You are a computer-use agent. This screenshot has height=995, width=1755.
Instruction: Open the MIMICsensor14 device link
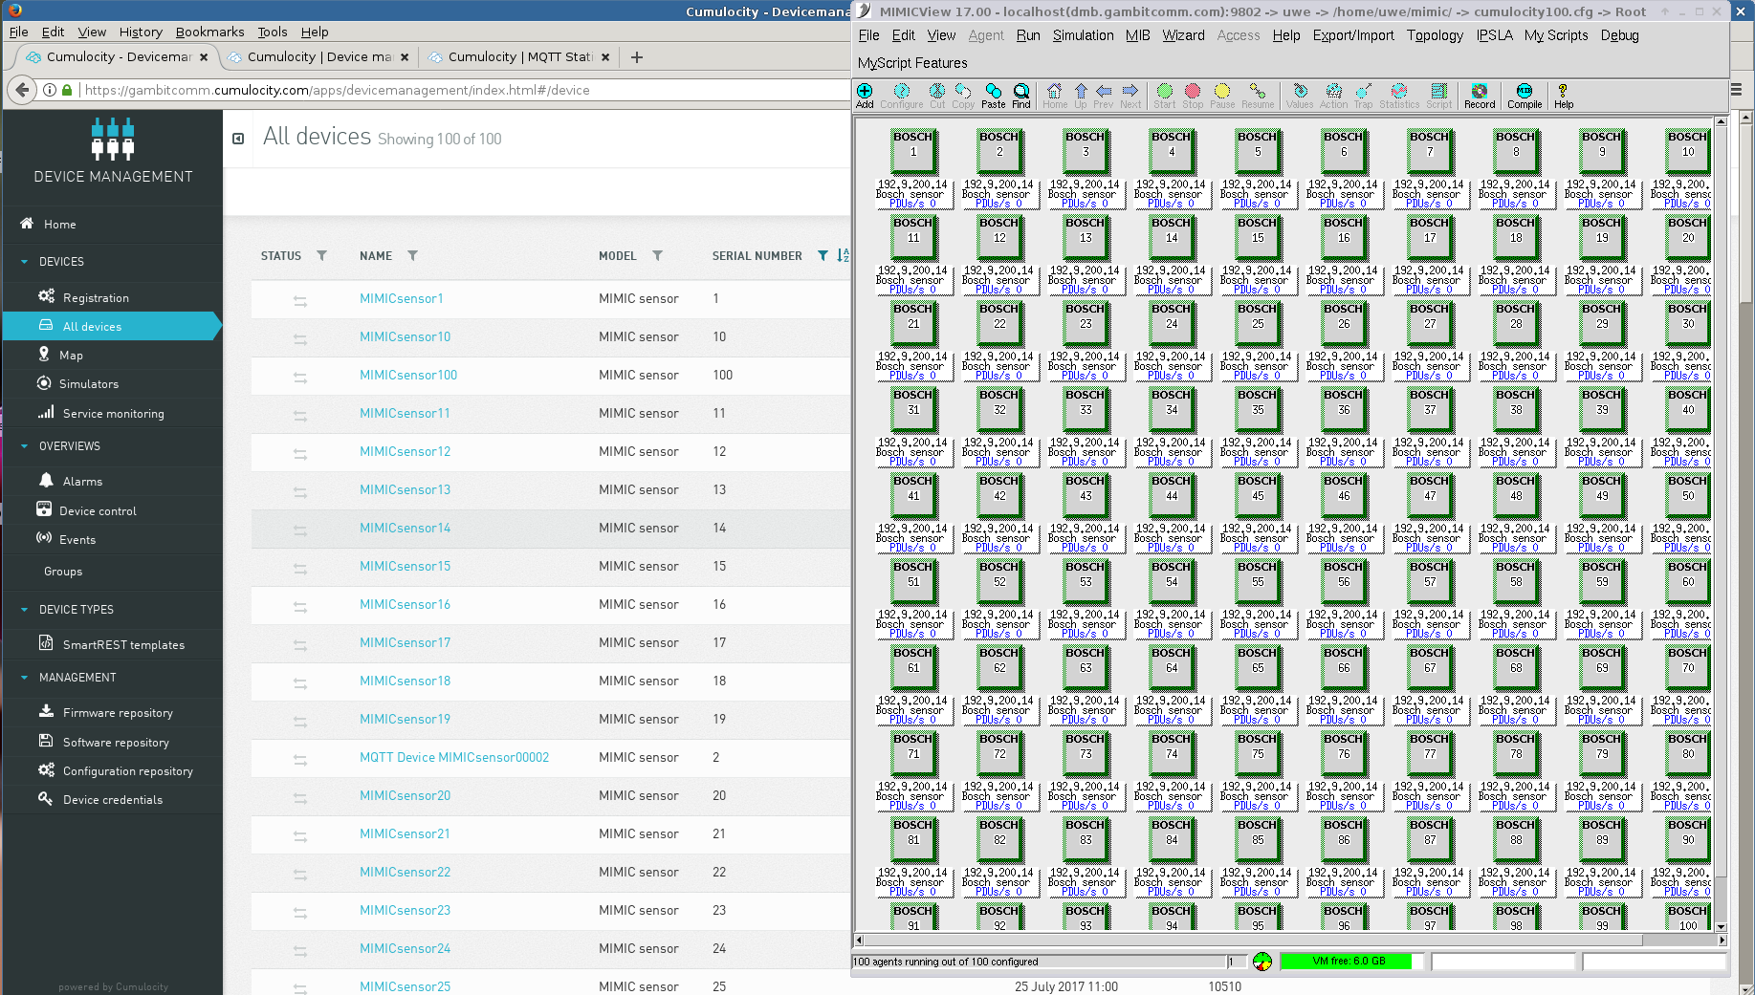click(405, 528)
